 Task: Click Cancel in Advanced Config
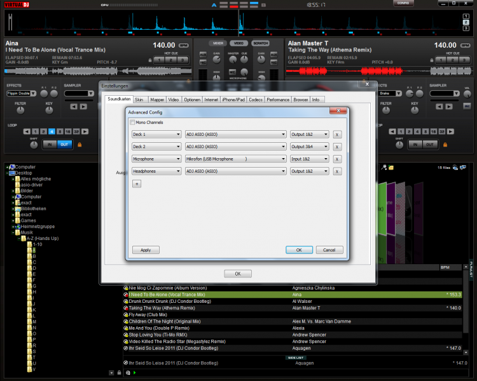[329, 250]
